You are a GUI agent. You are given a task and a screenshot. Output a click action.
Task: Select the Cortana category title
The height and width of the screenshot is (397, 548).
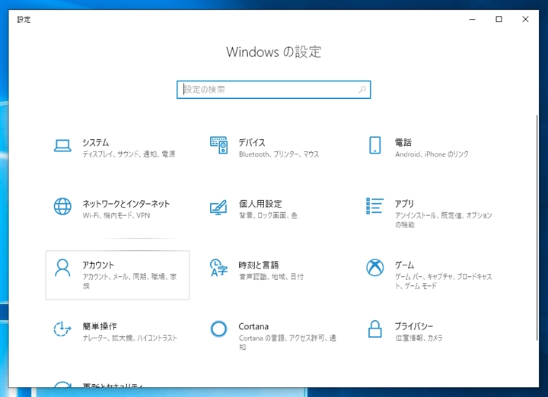coord(253,326)
